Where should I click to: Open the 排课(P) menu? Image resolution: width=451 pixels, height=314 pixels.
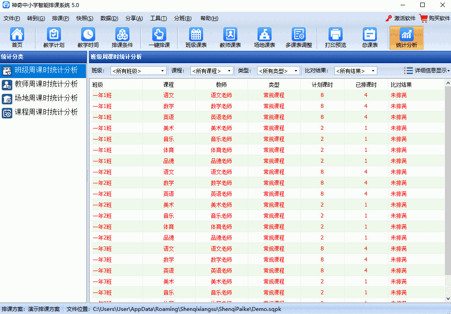point(60,18)
